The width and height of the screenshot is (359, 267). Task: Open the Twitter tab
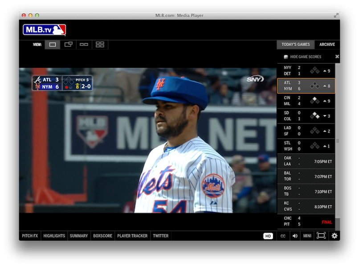point(161,236)
